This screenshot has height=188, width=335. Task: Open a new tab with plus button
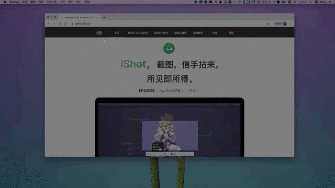104,17
